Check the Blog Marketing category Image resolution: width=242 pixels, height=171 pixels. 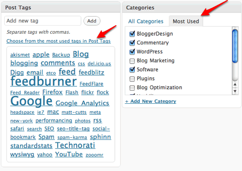[132, 61]
